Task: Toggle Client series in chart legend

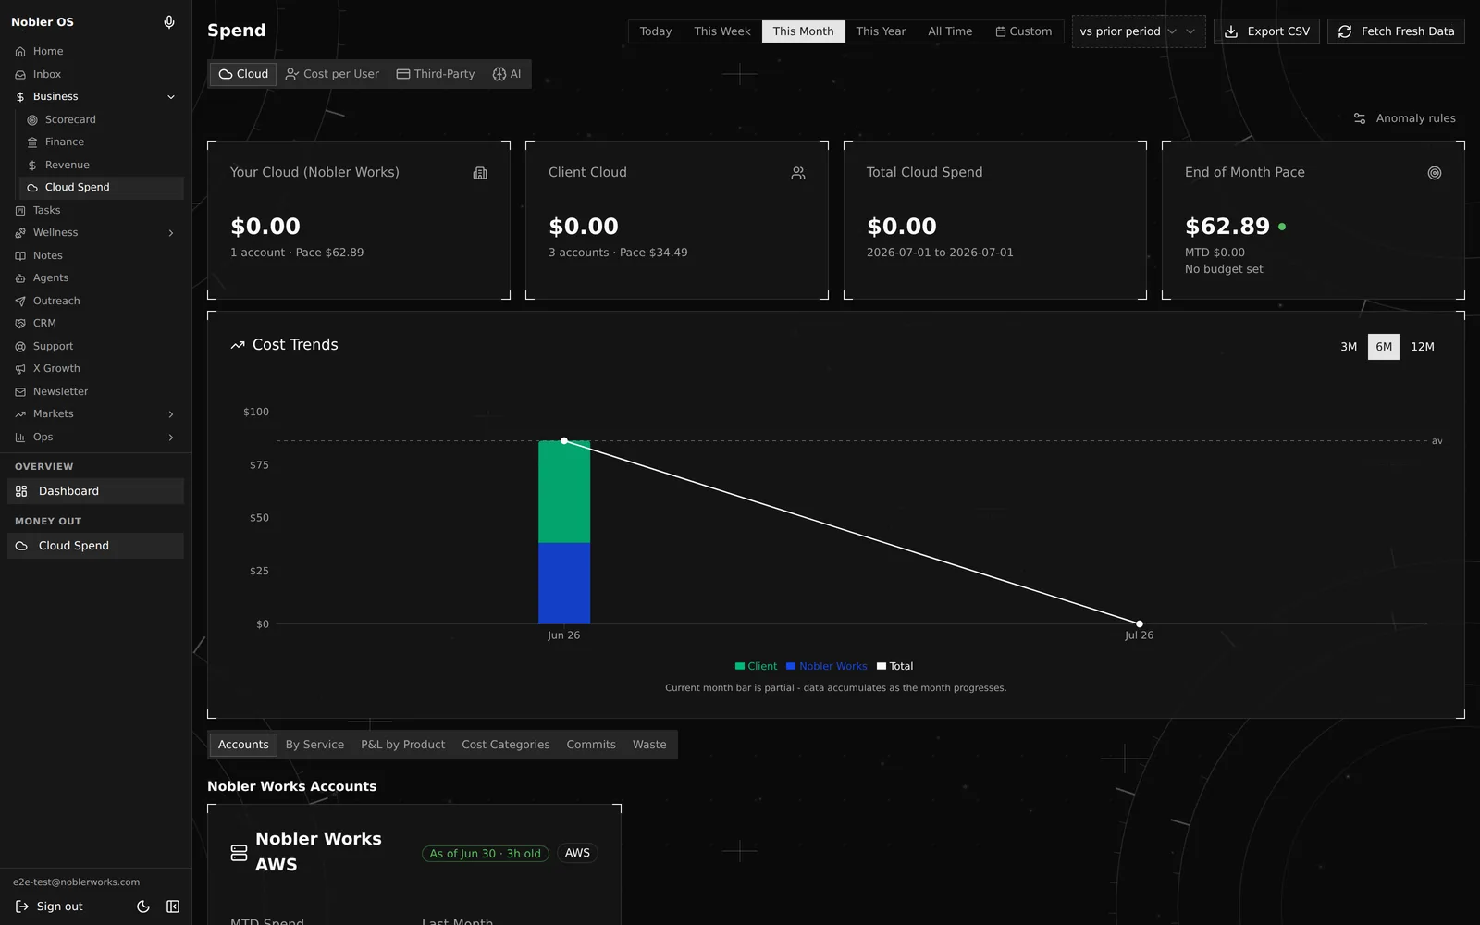Action: pyautogui.click(x=756, y=666)
